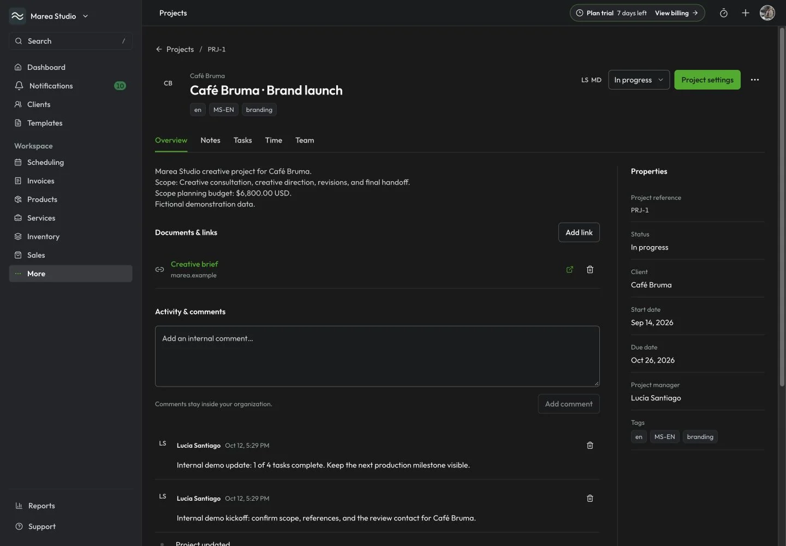Open Templates in the sidebar
The width and height of the screenshot is (786, 546).
[71, 123]
